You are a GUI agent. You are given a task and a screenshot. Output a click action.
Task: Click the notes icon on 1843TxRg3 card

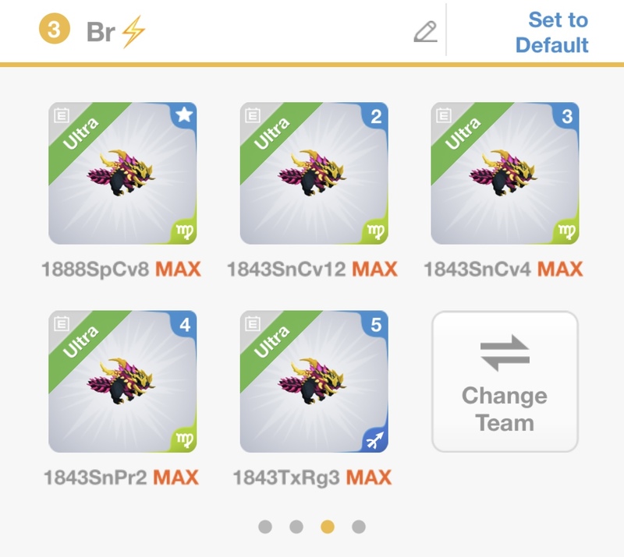(x=252, y=323)
